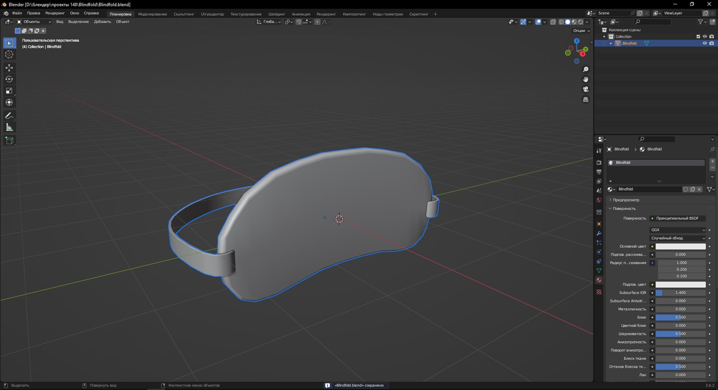Toggle camera view icon in viewport
The image size is (718, 390).
[586, 89]
